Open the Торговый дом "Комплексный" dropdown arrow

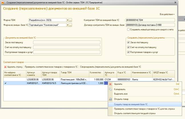click(68, 25)
